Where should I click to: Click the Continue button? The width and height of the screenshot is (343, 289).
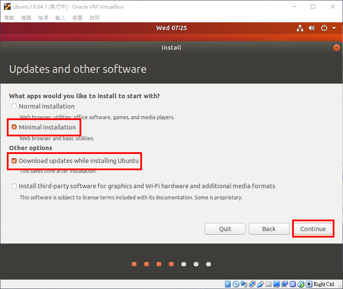pos(313,229)
